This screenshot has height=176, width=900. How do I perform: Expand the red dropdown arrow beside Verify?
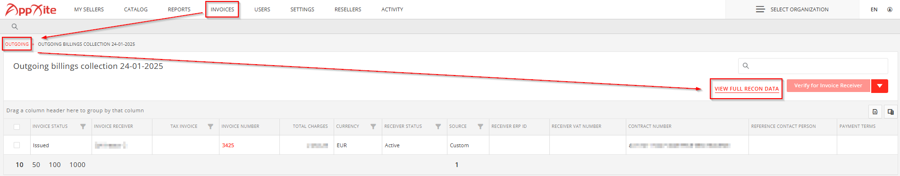tap(880, 86)
